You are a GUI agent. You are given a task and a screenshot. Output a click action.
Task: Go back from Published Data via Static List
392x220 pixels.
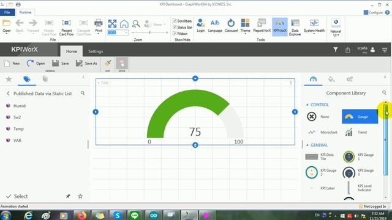coord(8,94)
